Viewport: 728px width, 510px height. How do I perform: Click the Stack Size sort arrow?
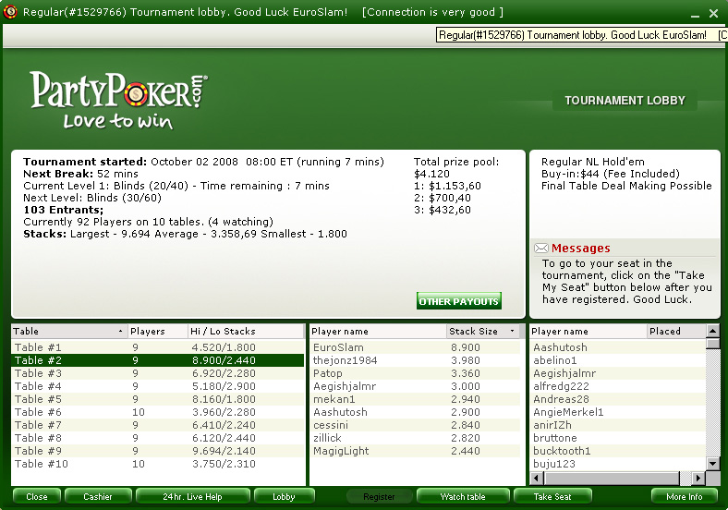[512, 332]
